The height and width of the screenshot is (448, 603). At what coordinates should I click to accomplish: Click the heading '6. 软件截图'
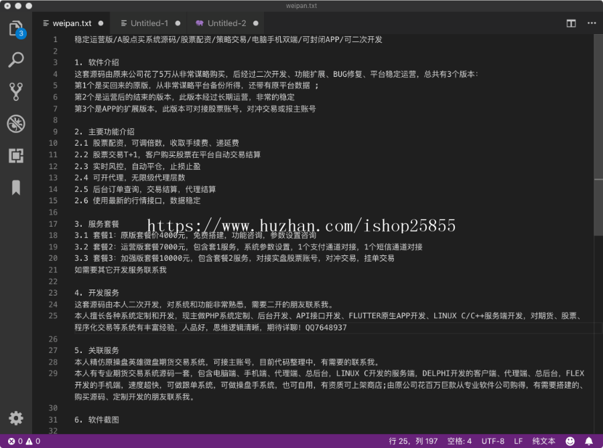[96, 420]
